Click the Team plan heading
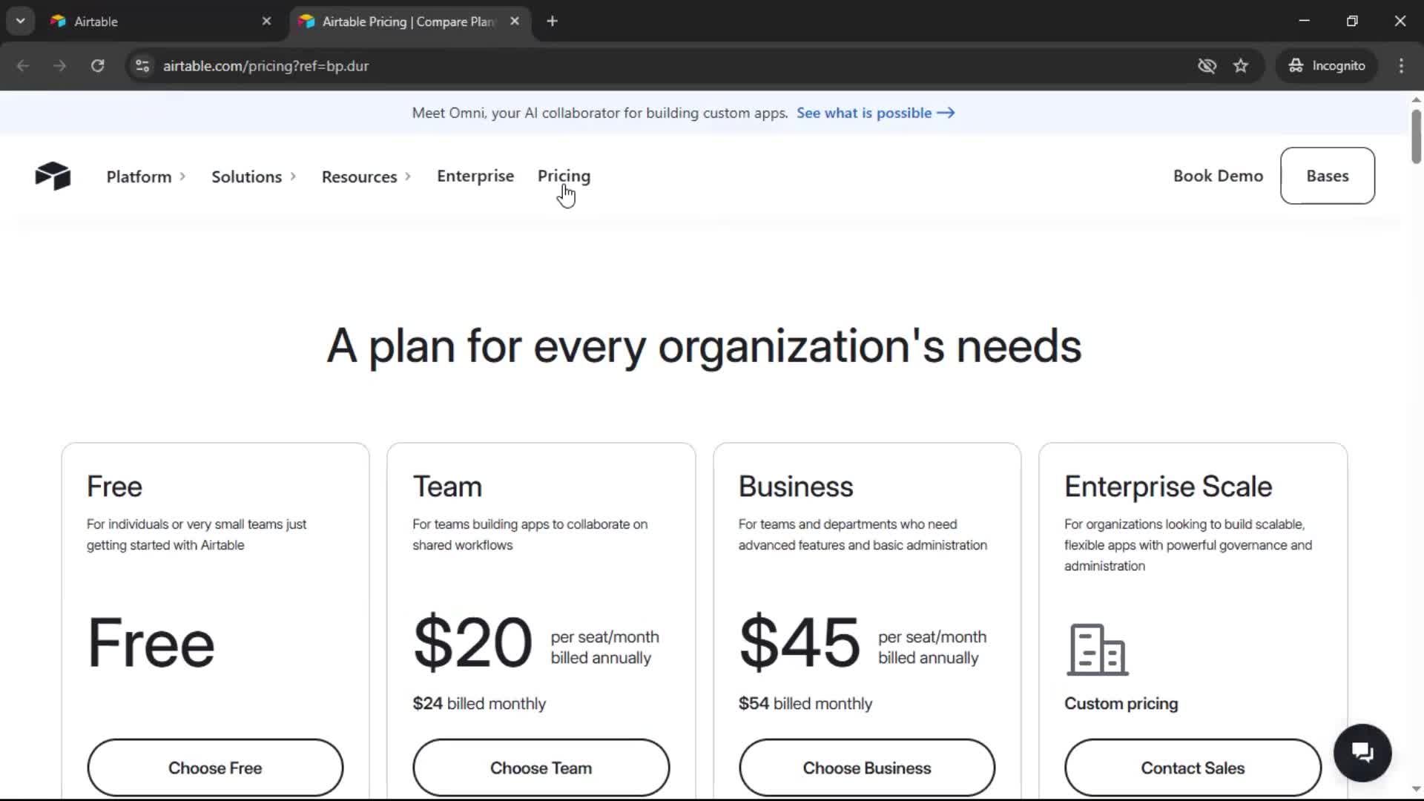The height and width of the screenshot is (801, 1424). point(447,487)
